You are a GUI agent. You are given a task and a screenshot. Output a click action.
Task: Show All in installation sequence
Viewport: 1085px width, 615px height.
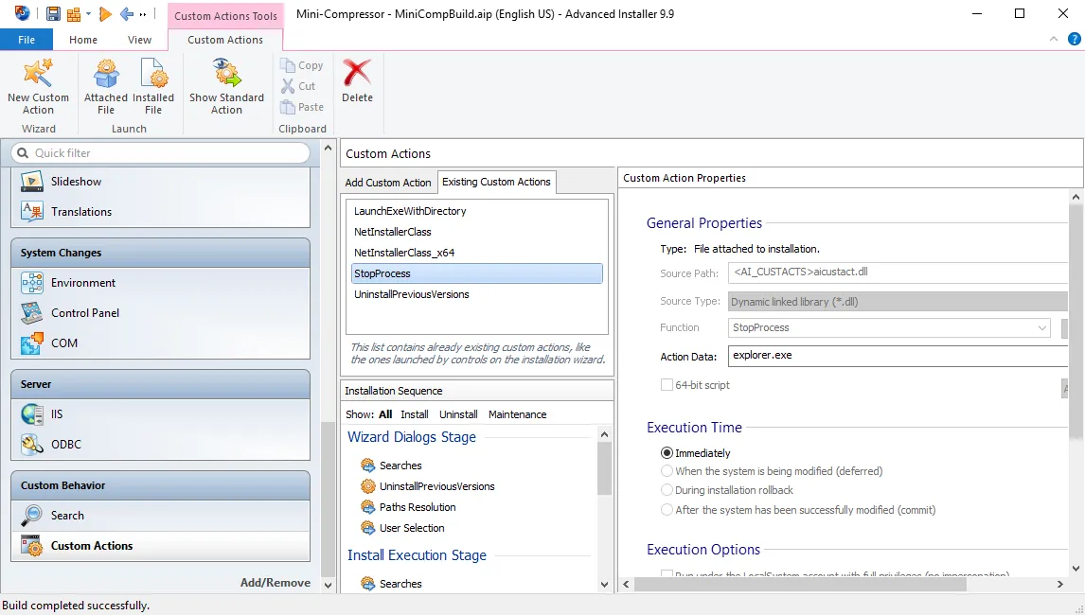point(385,414)
